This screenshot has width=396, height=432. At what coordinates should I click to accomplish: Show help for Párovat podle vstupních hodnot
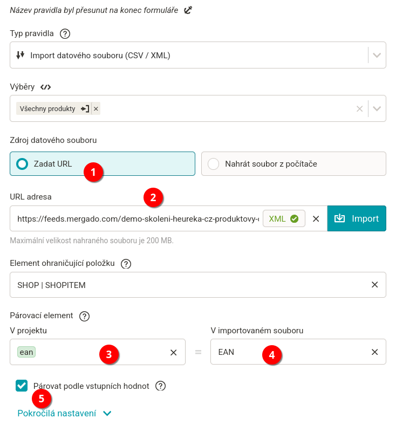[160, 386]
